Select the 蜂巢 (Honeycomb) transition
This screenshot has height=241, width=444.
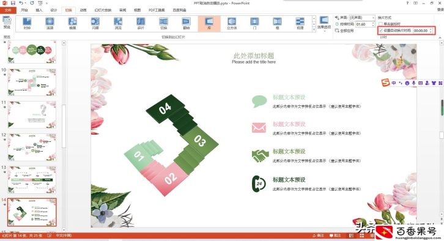point(73,23)
